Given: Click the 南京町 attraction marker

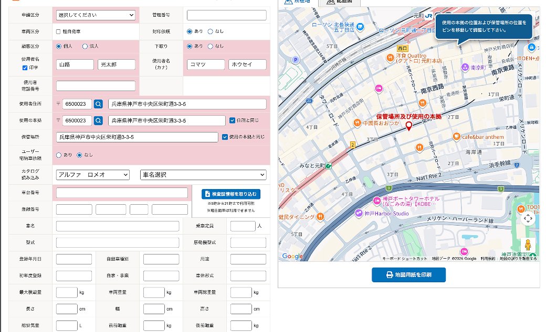Looking at the screenshot, I should pos(465,67).
